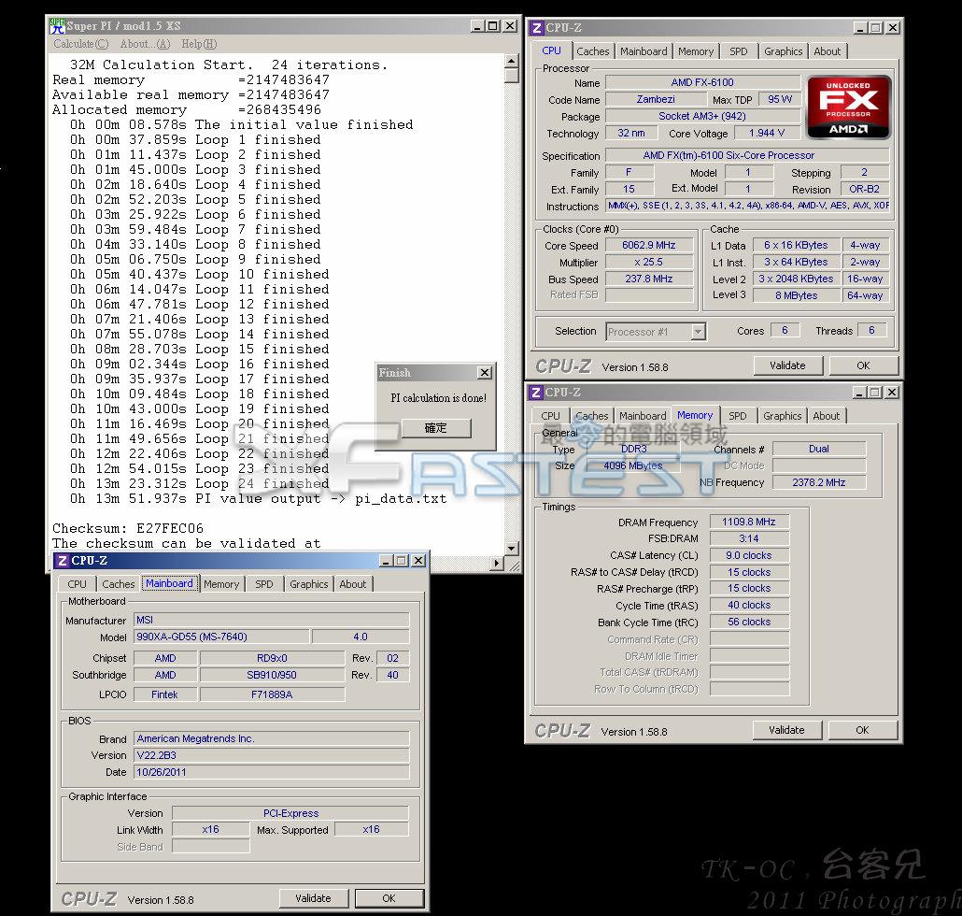This screenshot has height=916, width=962.
Task: Open the About menu in Super PI
Action: coord(145,44)
